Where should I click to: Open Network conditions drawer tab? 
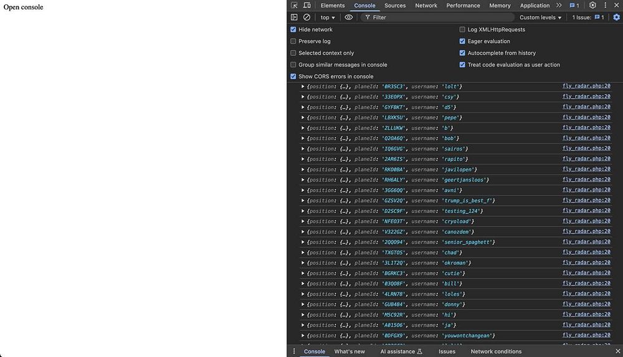click(x=496, y=351)
